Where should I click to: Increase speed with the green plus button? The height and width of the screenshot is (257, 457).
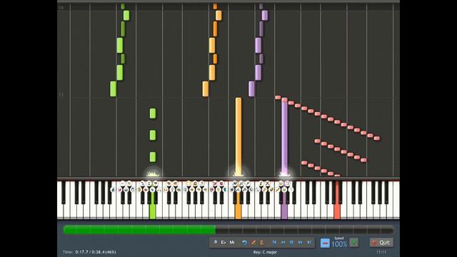(x=354, y=243)
